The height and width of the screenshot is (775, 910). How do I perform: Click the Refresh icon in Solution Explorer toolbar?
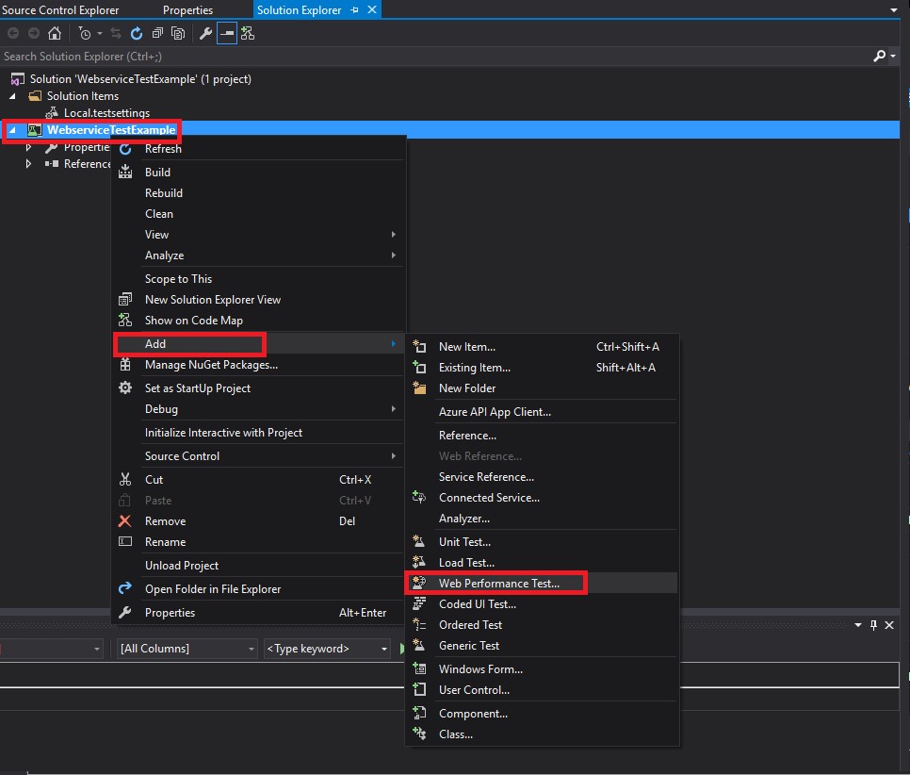136,33
